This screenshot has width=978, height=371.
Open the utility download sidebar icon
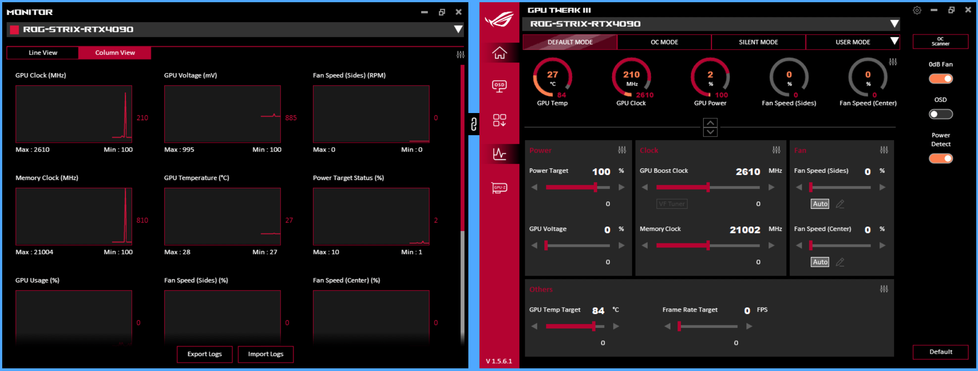tap(499, 120)
